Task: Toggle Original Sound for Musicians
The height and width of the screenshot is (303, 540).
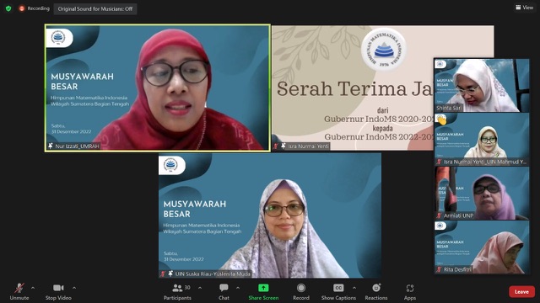Action: click(95, 9)
